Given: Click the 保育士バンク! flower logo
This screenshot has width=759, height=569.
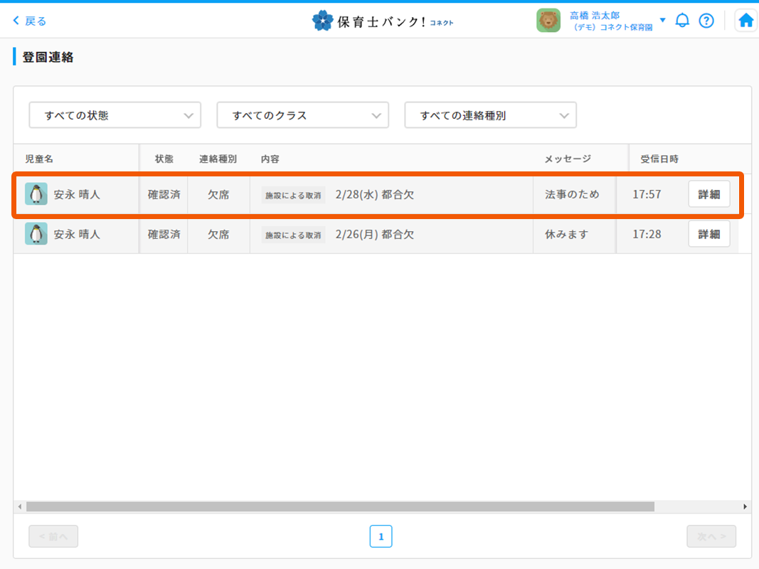Looking at the screenshot, I should point(322,21).
